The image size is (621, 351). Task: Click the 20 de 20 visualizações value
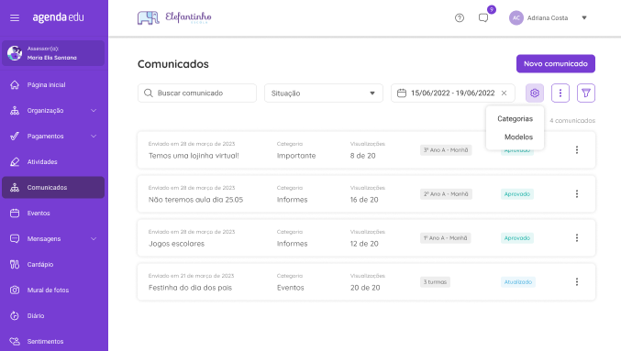click(x=365, y=288)
